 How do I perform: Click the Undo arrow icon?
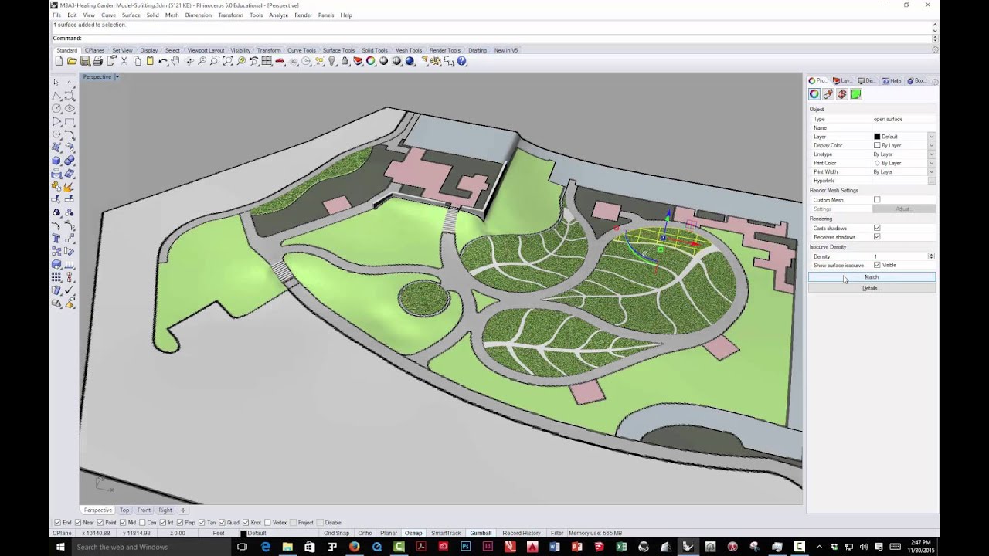[x=163, y=61]
